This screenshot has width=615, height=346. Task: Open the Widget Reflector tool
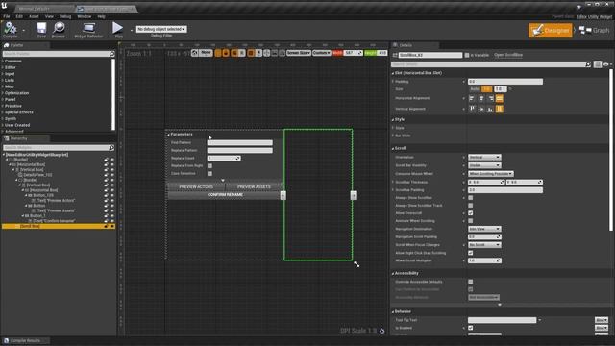coord(88,30)
